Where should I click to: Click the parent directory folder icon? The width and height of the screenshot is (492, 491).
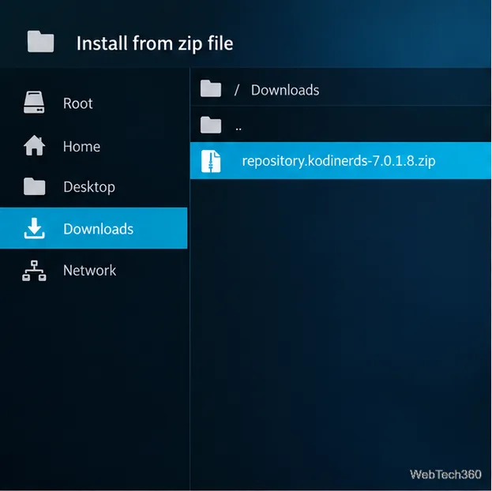(x=211, y=125)
